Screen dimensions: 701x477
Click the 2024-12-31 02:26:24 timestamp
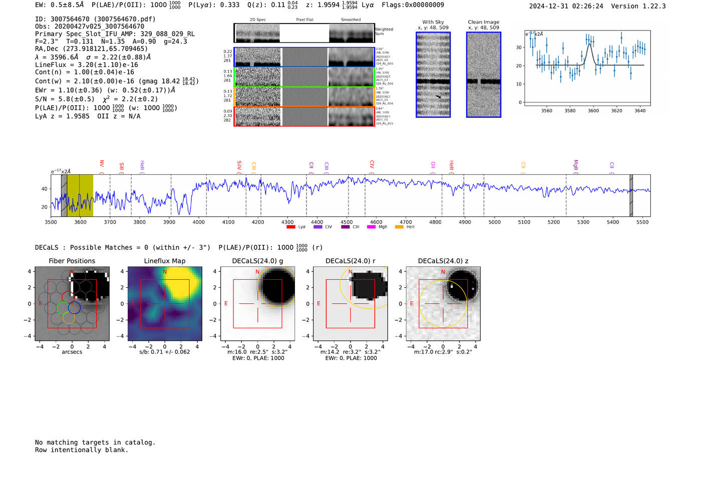click(566, 7)
